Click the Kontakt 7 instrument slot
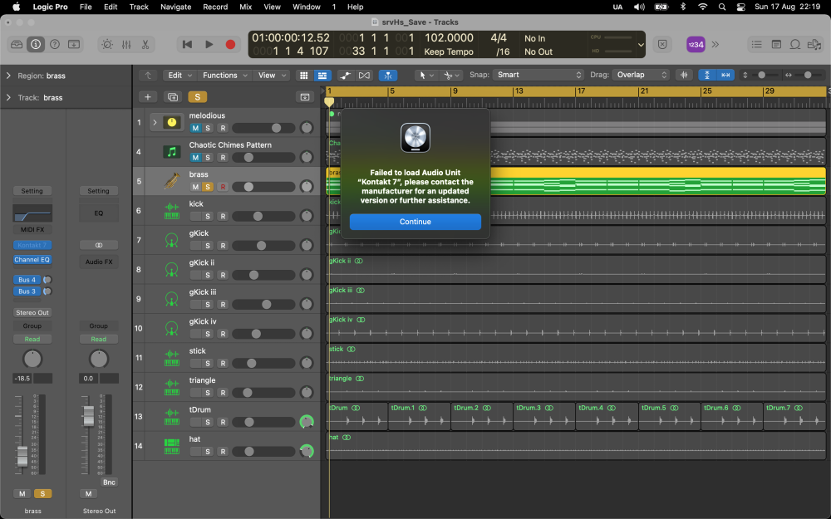Image resolution: width=831 pixels, height=519 pixels. 32,245
